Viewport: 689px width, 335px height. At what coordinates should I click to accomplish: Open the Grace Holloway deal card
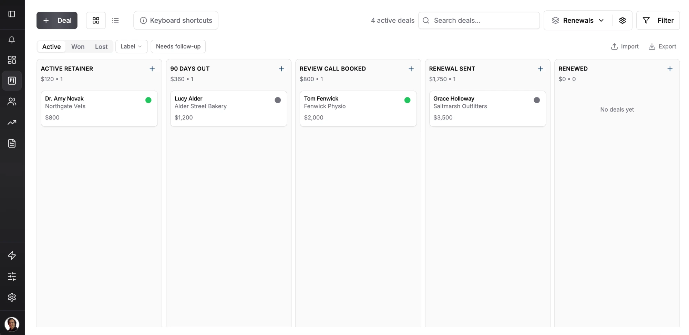487,108
